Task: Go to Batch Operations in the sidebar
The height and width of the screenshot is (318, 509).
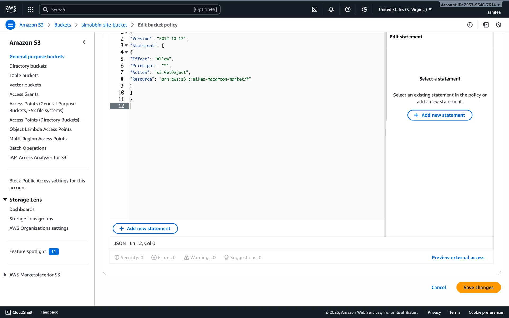Action: click(x=28, y=148)
